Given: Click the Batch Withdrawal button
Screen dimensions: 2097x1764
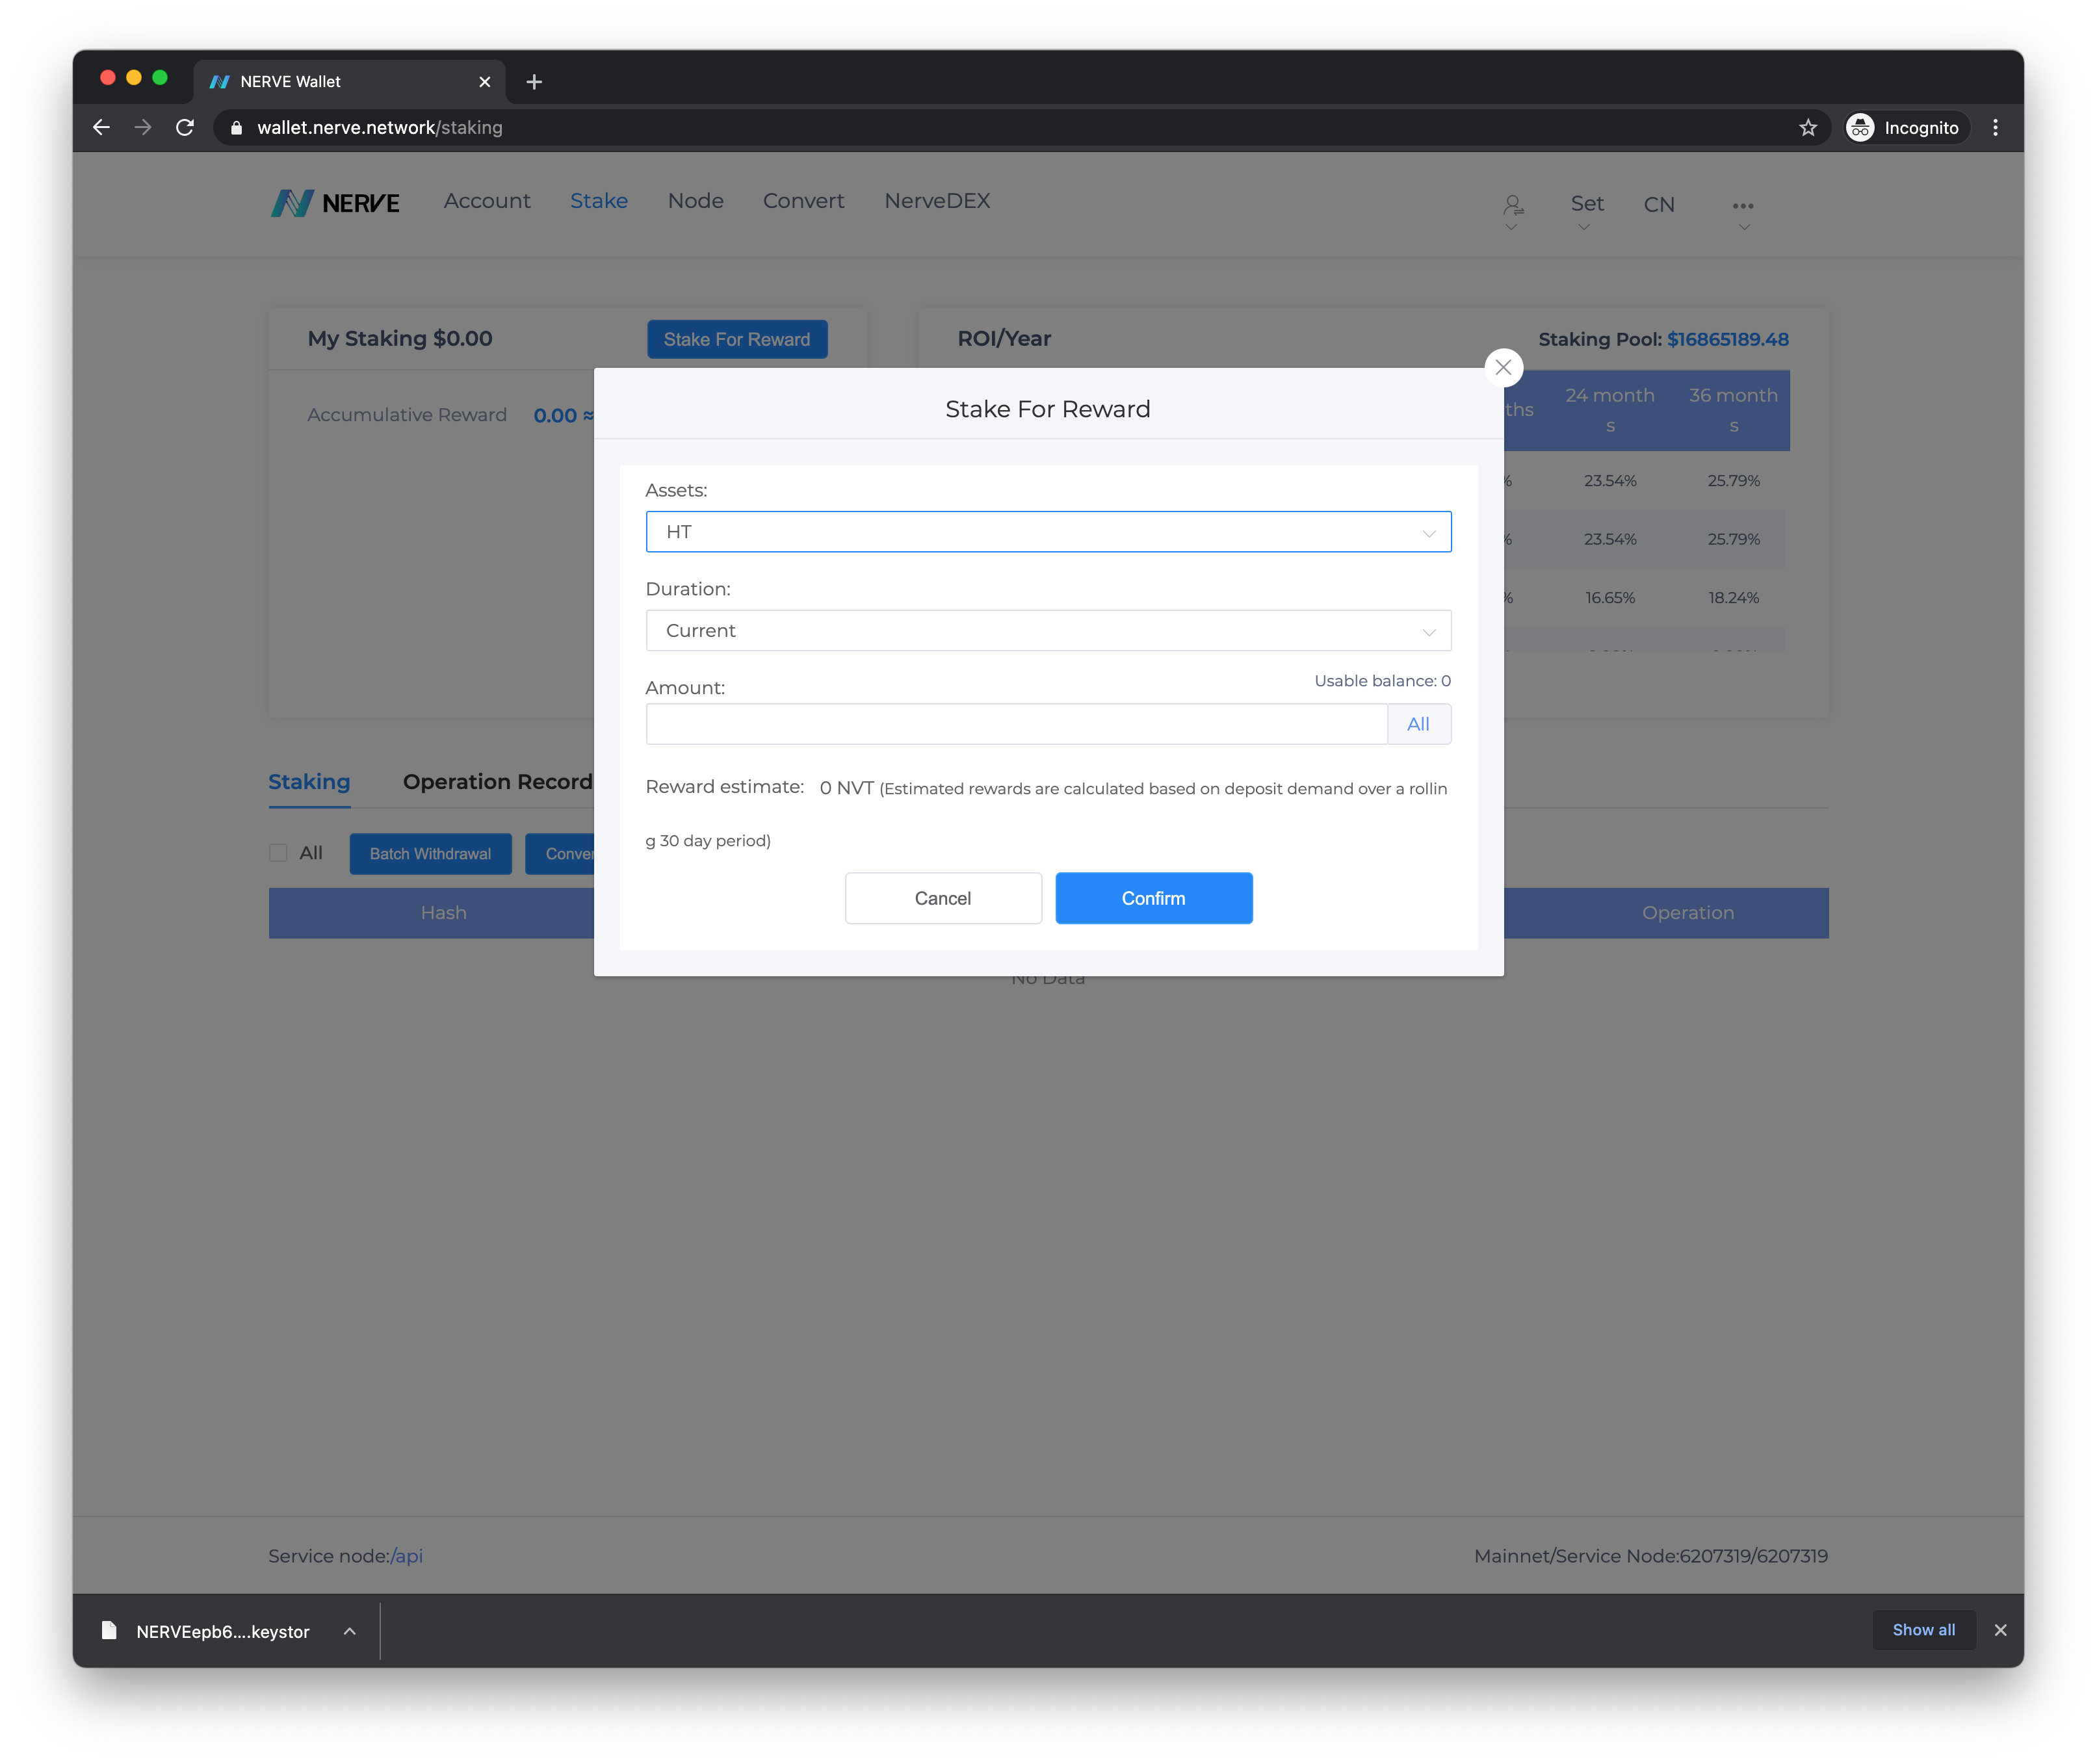Looking at the screenshot, I should [430, 854].
